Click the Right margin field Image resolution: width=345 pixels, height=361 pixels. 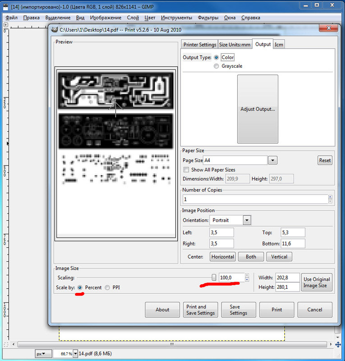[221, 243]
